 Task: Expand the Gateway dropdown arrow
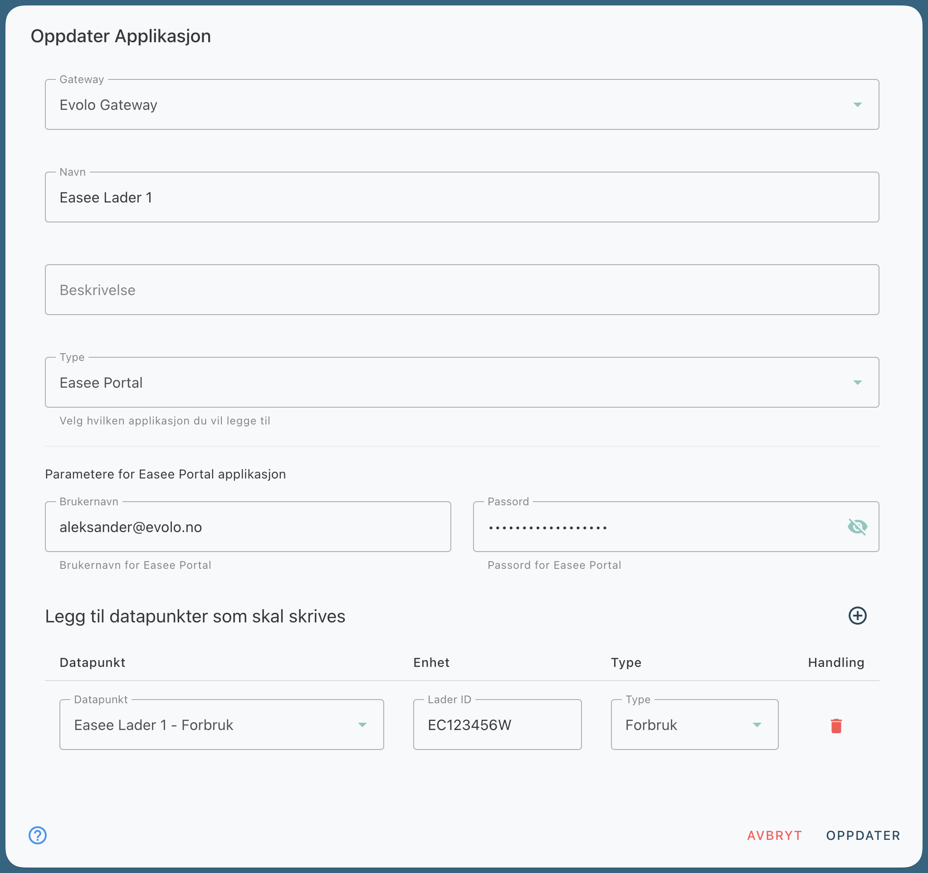(x=857, y=105)
